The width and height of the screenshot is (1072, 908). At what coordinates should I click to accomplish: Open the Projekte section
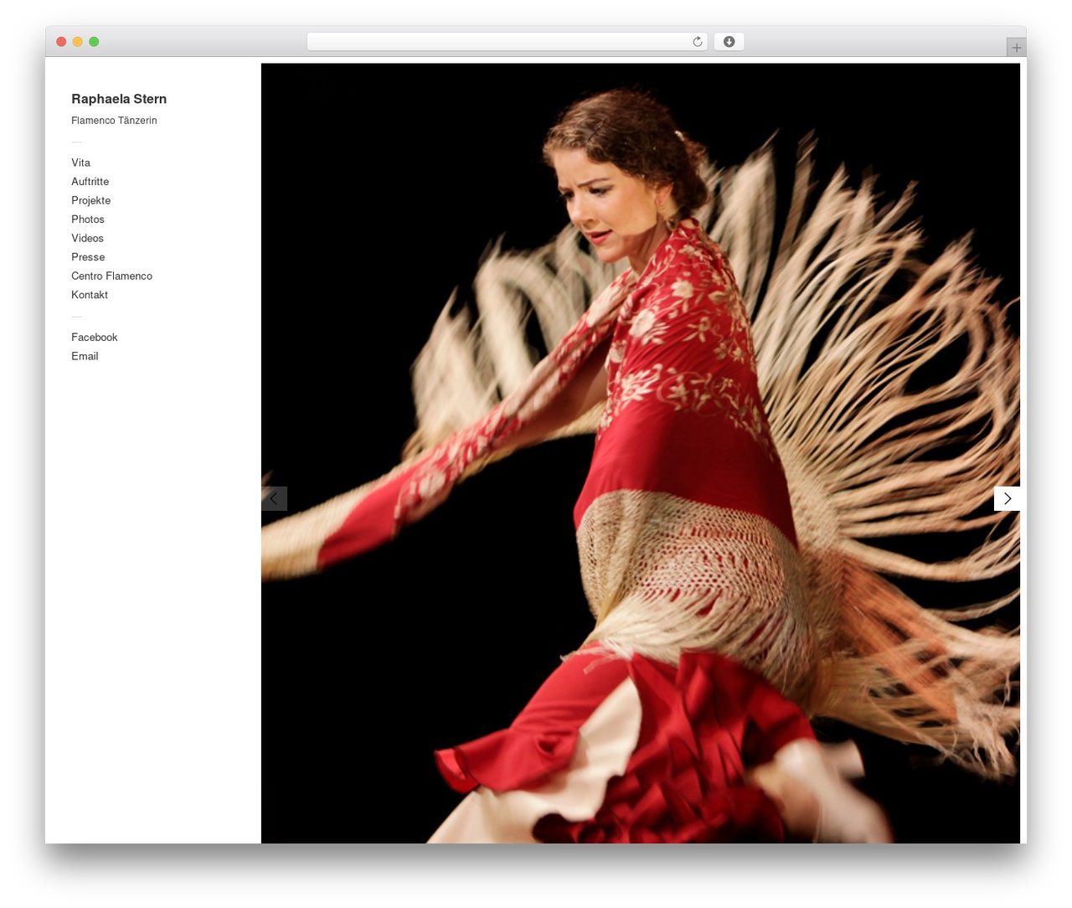pos(90,200)
